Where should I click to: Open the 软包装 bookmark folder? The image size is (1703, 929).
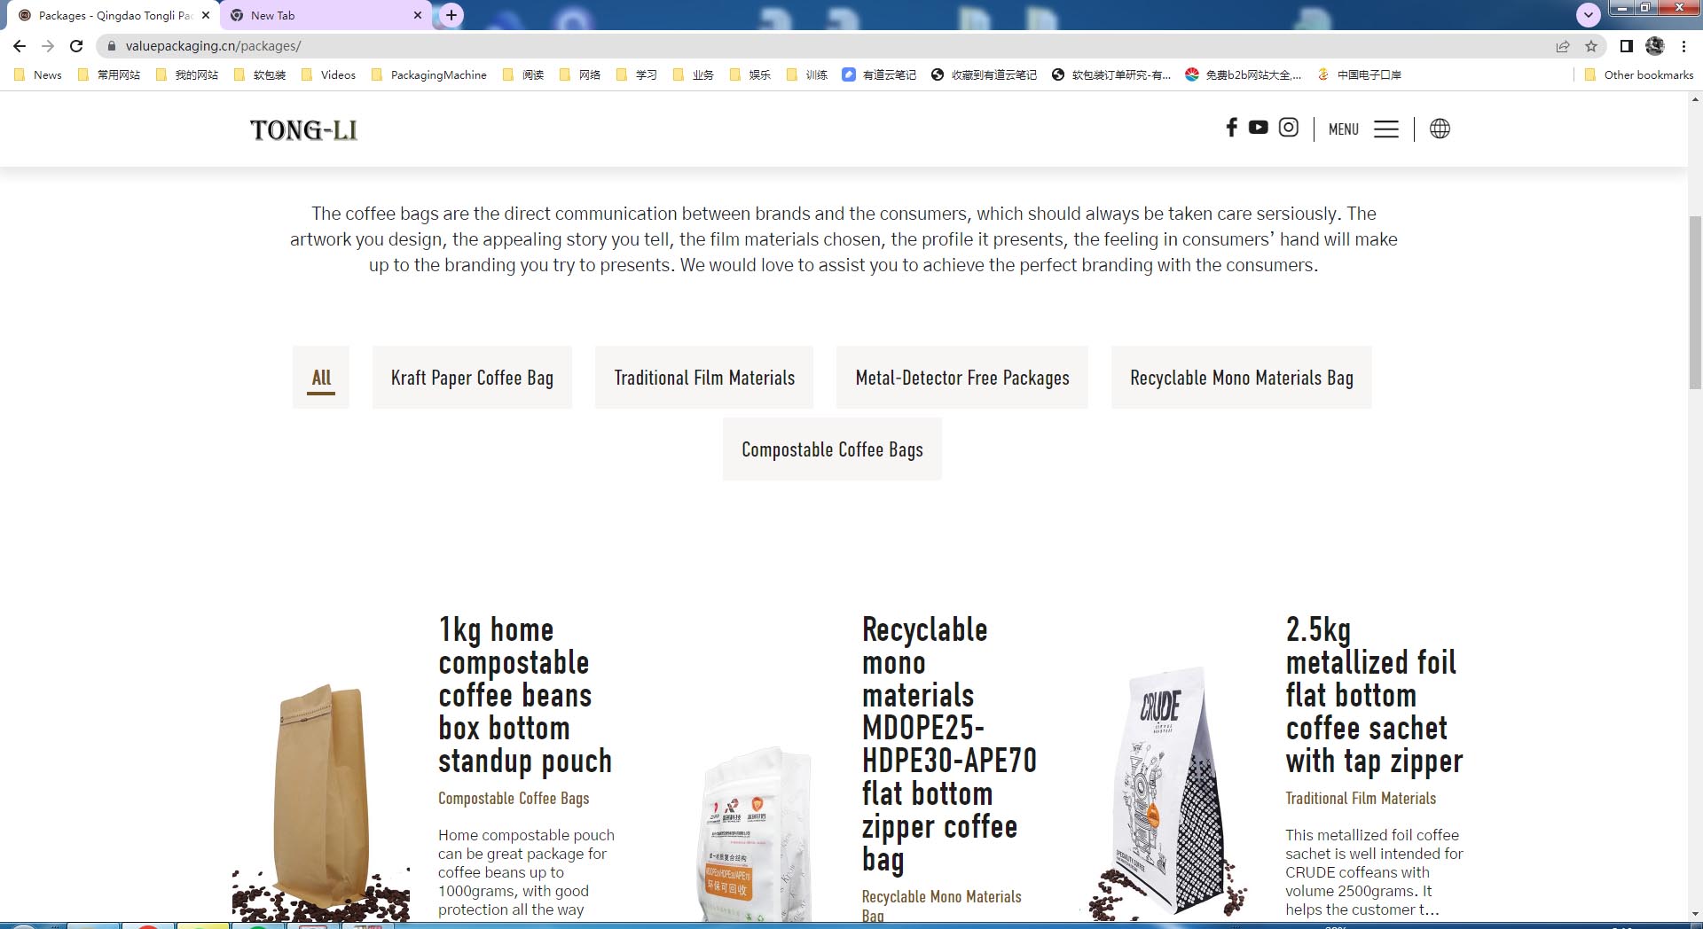pyautogui.click(x=260, y=74)
